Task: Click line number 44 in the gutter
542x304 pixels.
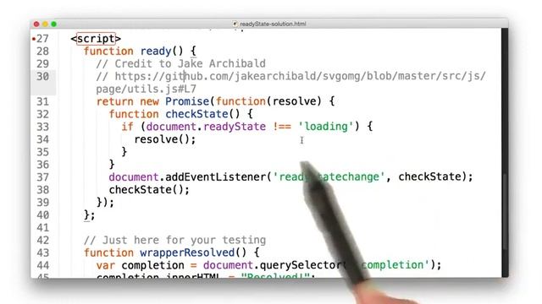Action: click(x=42, y=265)
